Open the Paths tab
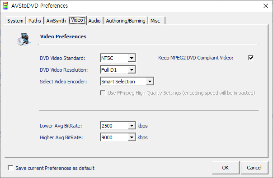This screenshot has height=178, width=273. point(35,21)
